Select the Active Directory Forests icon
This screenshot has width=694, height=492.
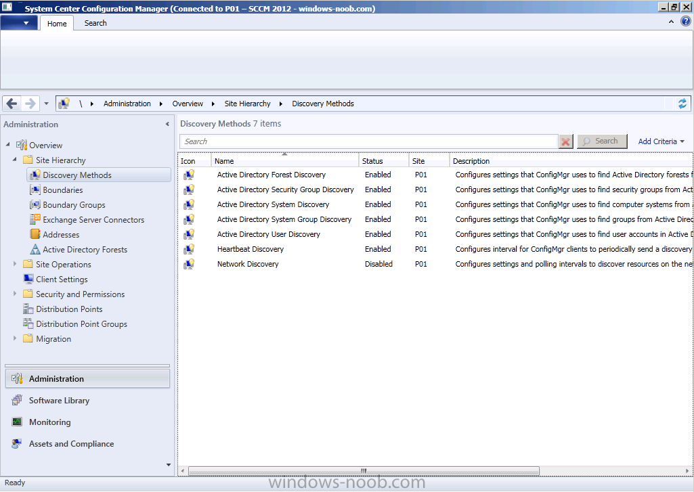35,249
